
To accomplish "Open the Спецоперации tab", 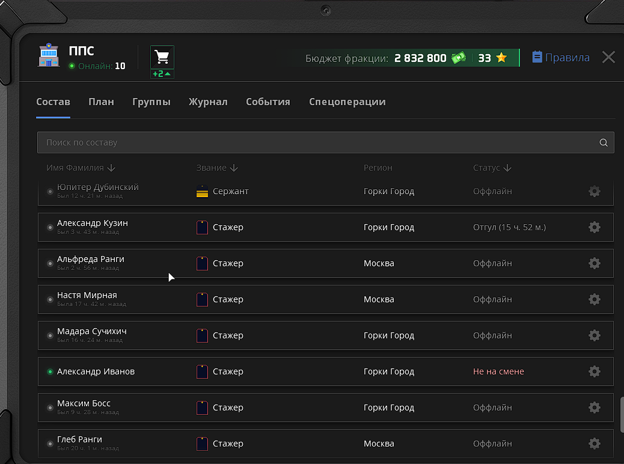I will point(347,102).
